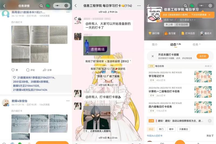Expand 每日任务 list via 共3项 arrow
The width and height of the screenshot is (216, 144).
[208, 66]
